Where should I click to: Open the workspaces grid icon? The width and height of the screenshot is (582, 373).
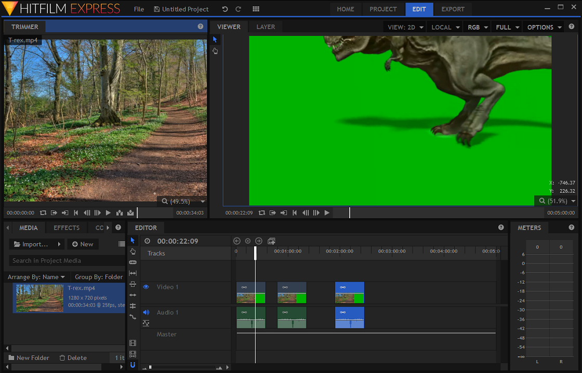pos(256,9)
